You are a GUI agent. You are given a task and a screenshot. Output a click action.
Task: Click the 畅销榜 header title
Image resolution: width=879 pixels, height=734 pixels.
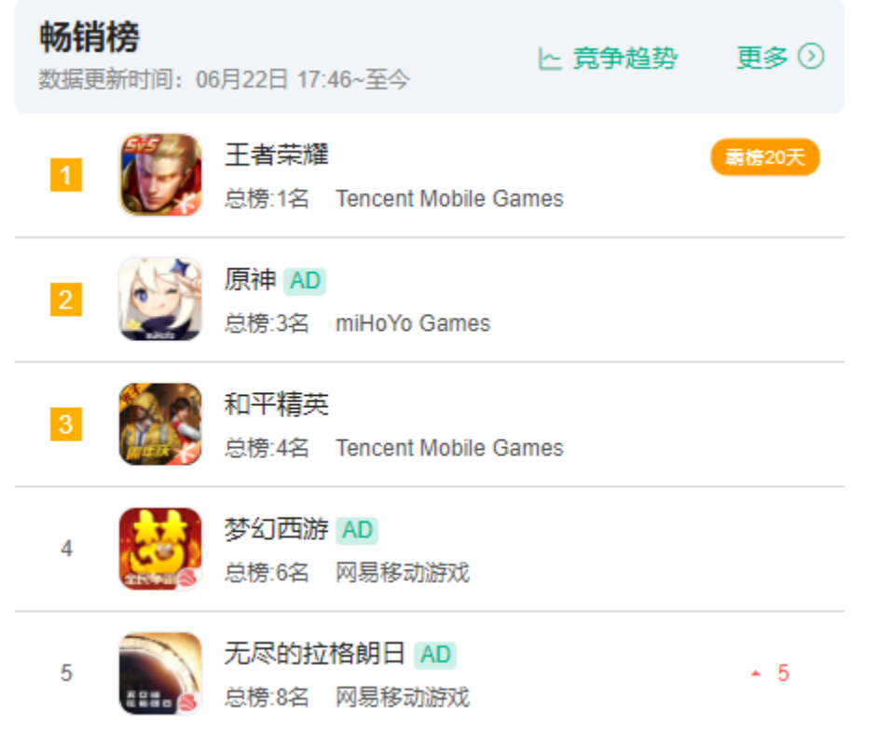(x=89, y=37)
